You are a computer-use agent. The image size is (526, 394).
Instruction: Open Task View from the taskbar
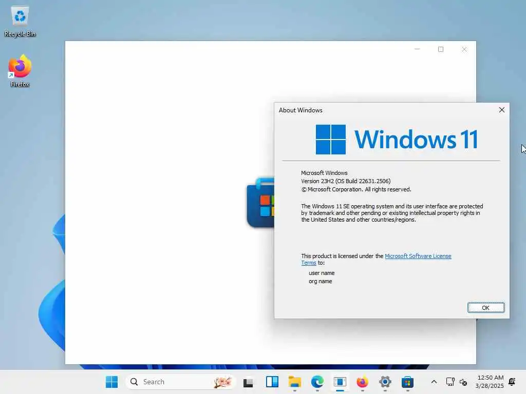coord(248,382)
